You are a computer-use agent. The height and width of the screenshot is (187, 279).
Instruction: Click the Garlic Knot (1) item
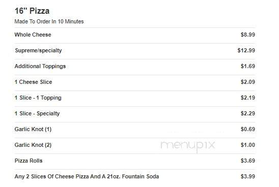[33, 129]
